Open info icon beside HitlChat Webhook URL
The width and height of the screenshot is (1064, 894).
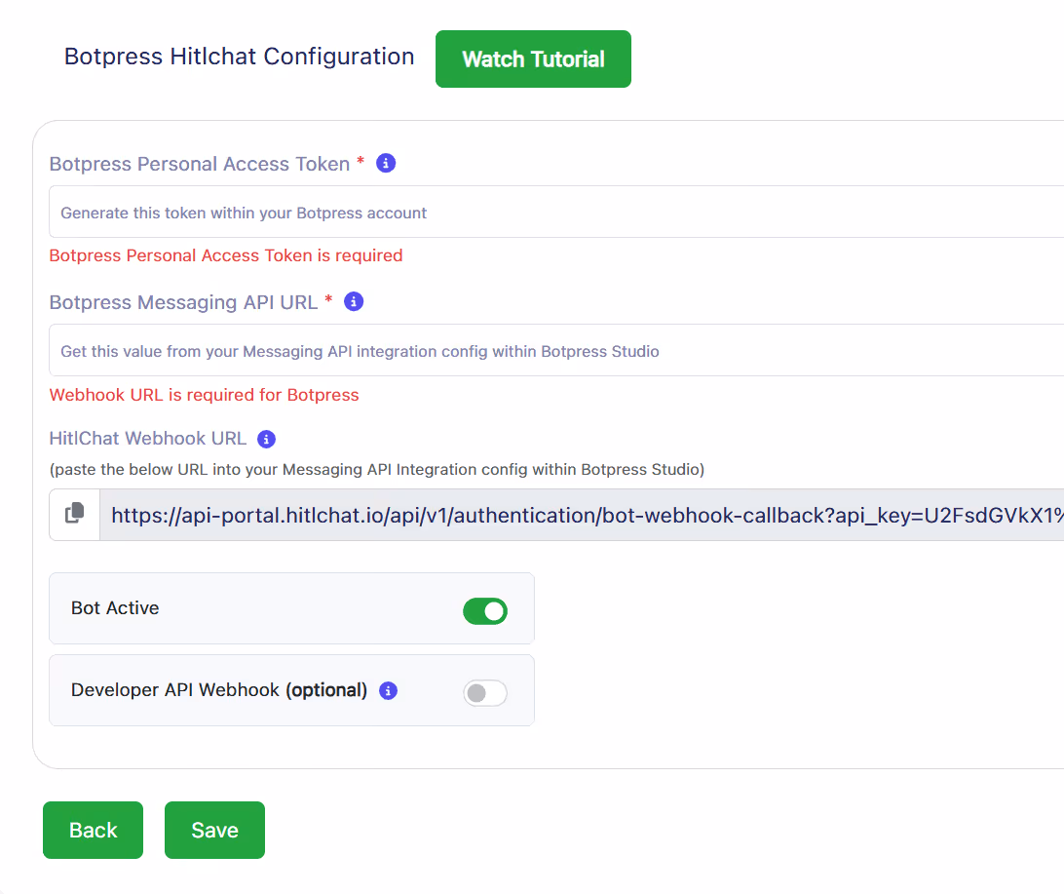click(x=266, y=439)
